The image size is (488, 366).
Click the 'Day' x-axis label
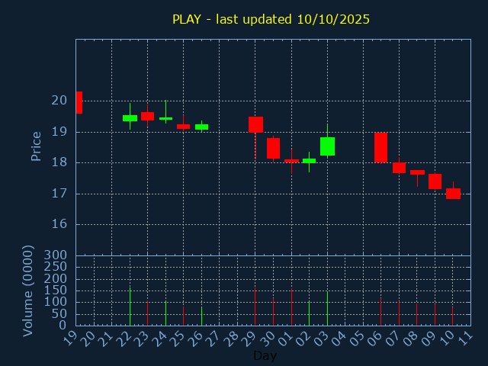[265, 355]
